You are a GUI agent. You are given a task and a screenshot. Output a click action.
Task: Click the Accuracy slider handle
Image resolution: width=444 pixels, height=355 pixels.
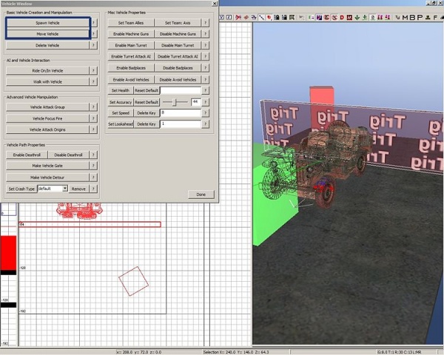click(175, 101)
